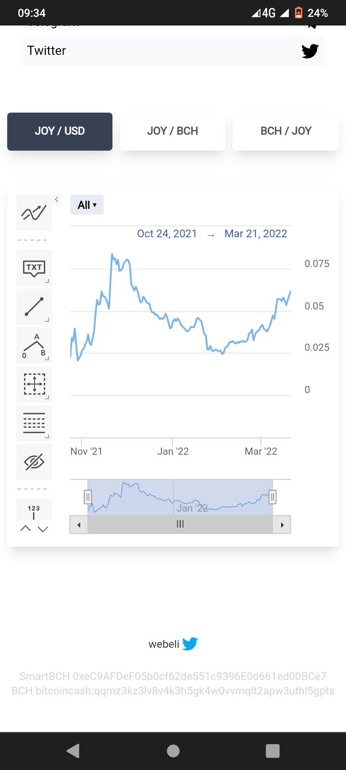Select the JOY / USD tab
The width and height of the screenshot is (346, 770).
(x=60, y=131)
